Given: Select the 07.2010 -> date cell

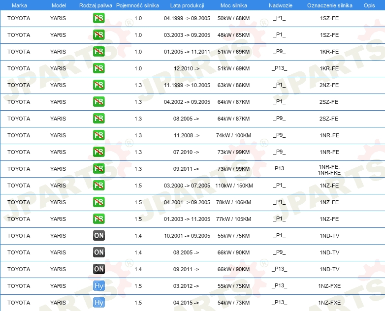Looking at the screenshot, I should 186,152.
